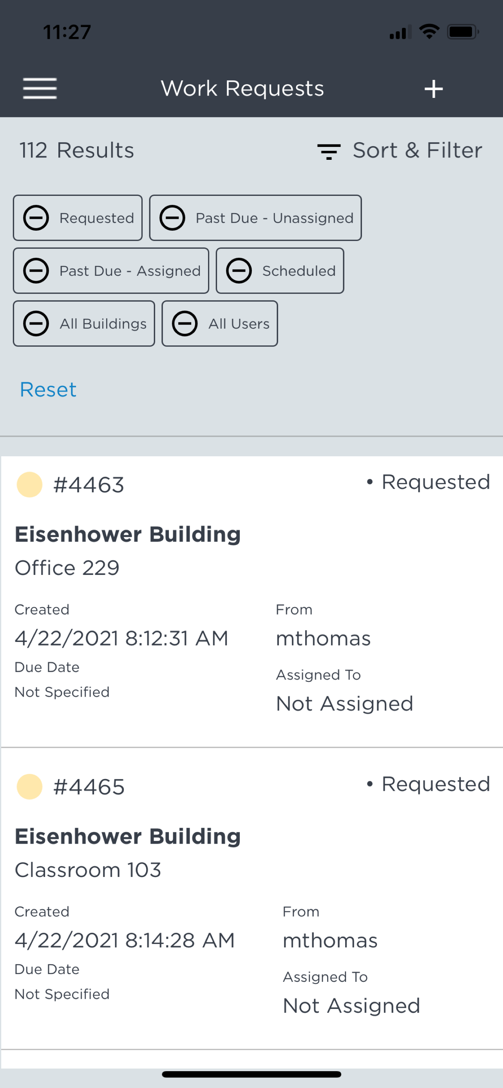
Task: Remove the Past Due - Assigned filter
Action: tap(36, 271)
